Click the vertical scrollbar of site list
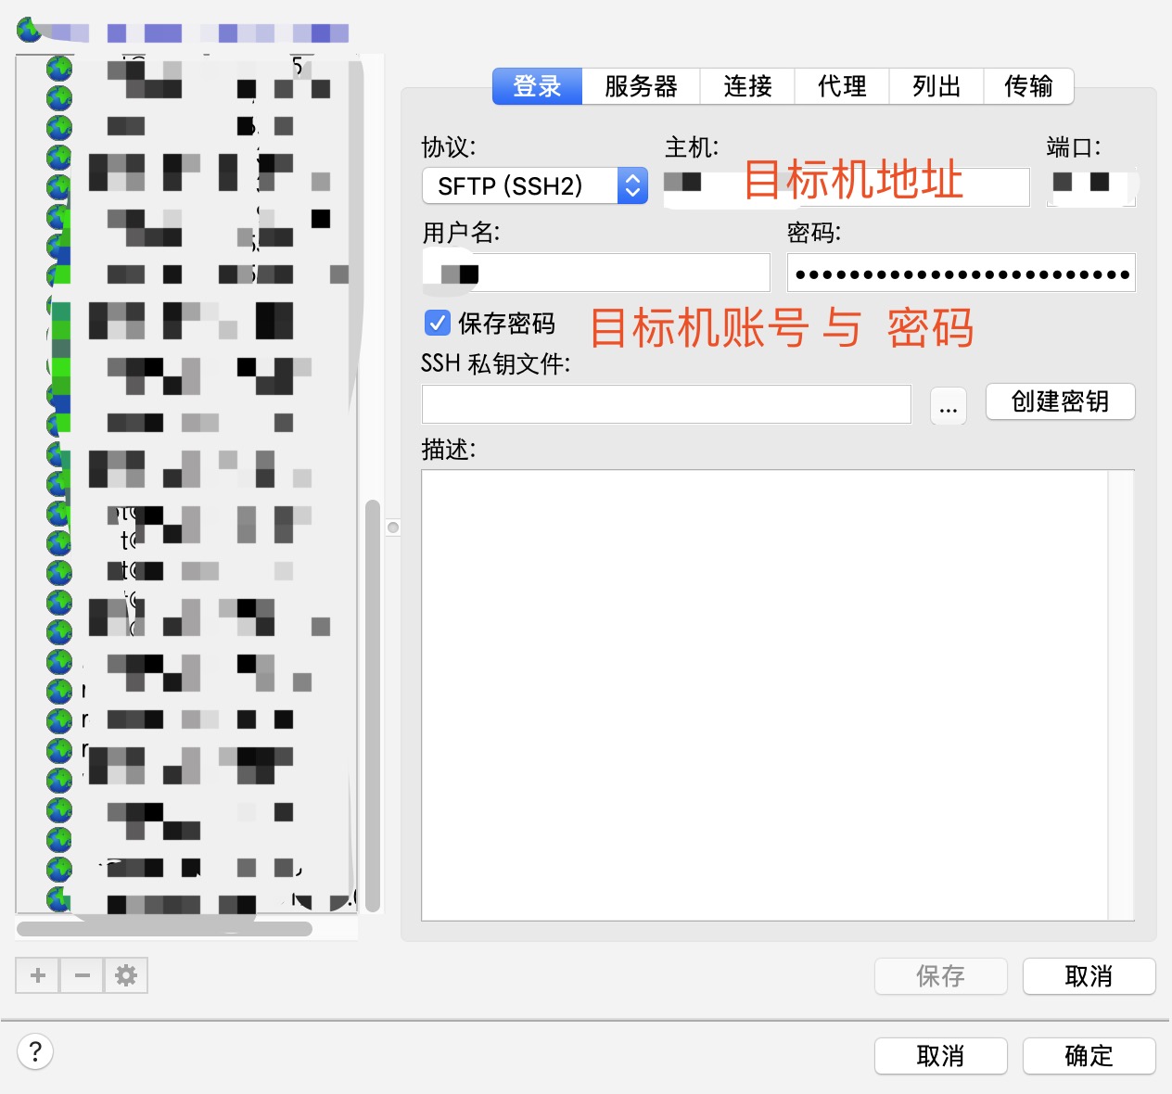Screen dimensions: 1172x1094 tap(373, 705)
